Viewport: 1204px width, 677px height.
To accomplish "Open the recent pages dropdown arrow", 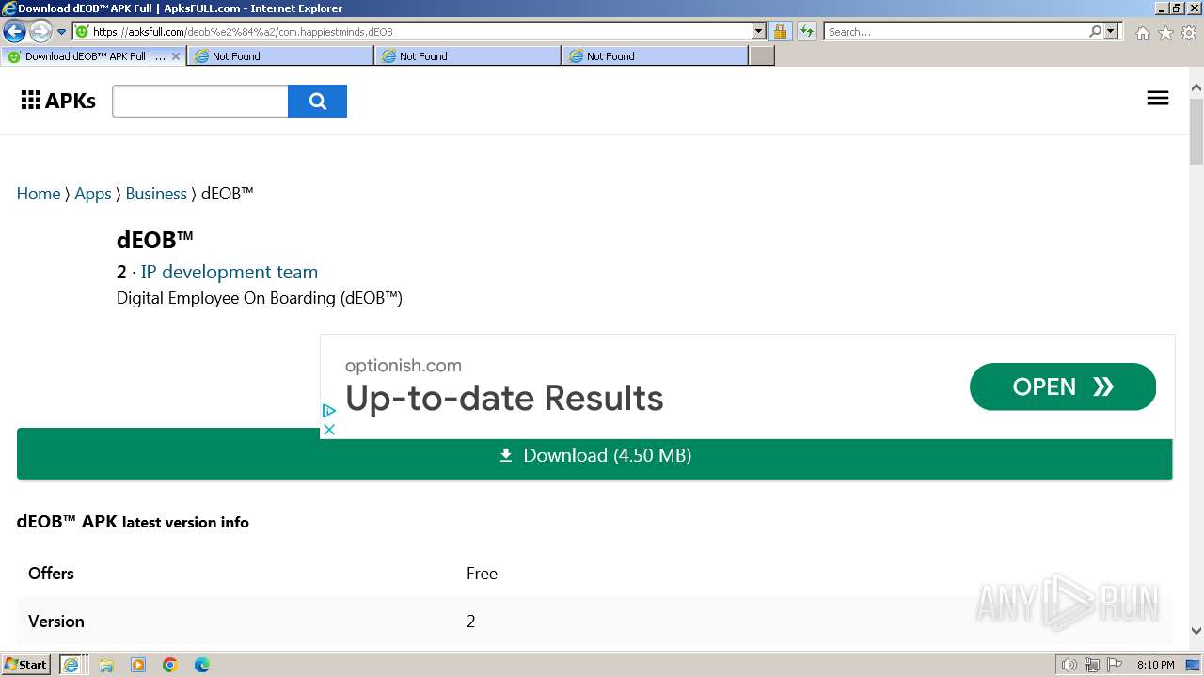I will [x=62, y=32].
